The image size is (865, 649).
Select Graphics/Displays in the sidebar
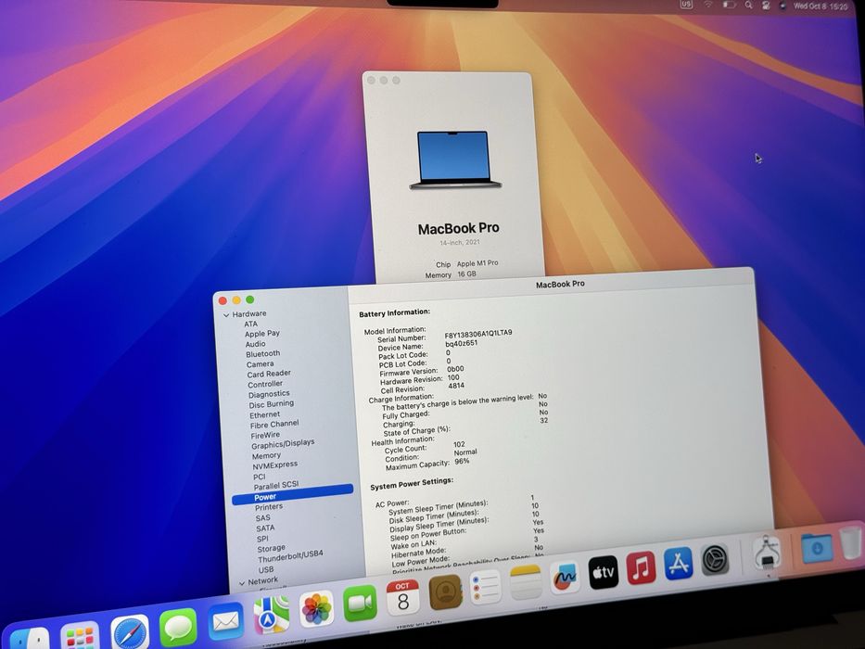[x=283, y=444]
